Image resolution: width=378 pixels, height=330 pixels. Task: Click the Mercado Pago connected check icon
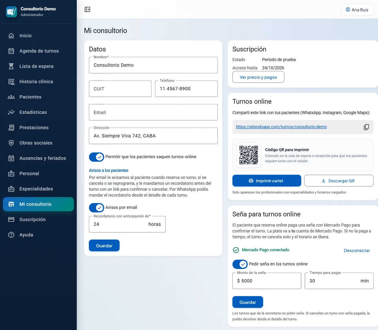(x=236, y=250)
